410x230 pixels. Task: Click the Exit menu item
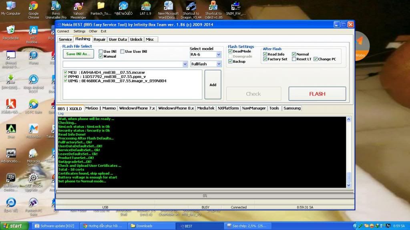click(104, 31)
